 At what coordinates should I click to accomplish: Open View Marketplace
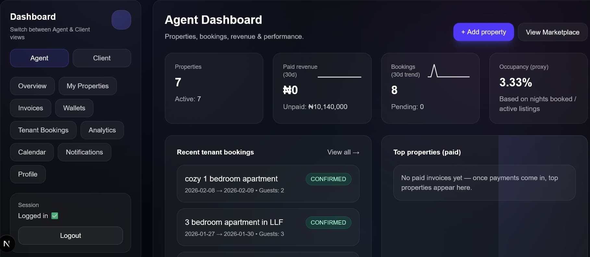[x=552, y=32]
